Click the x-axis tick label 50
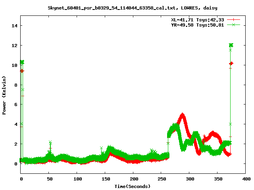254x190 pixels. click(x=50, y=179)
